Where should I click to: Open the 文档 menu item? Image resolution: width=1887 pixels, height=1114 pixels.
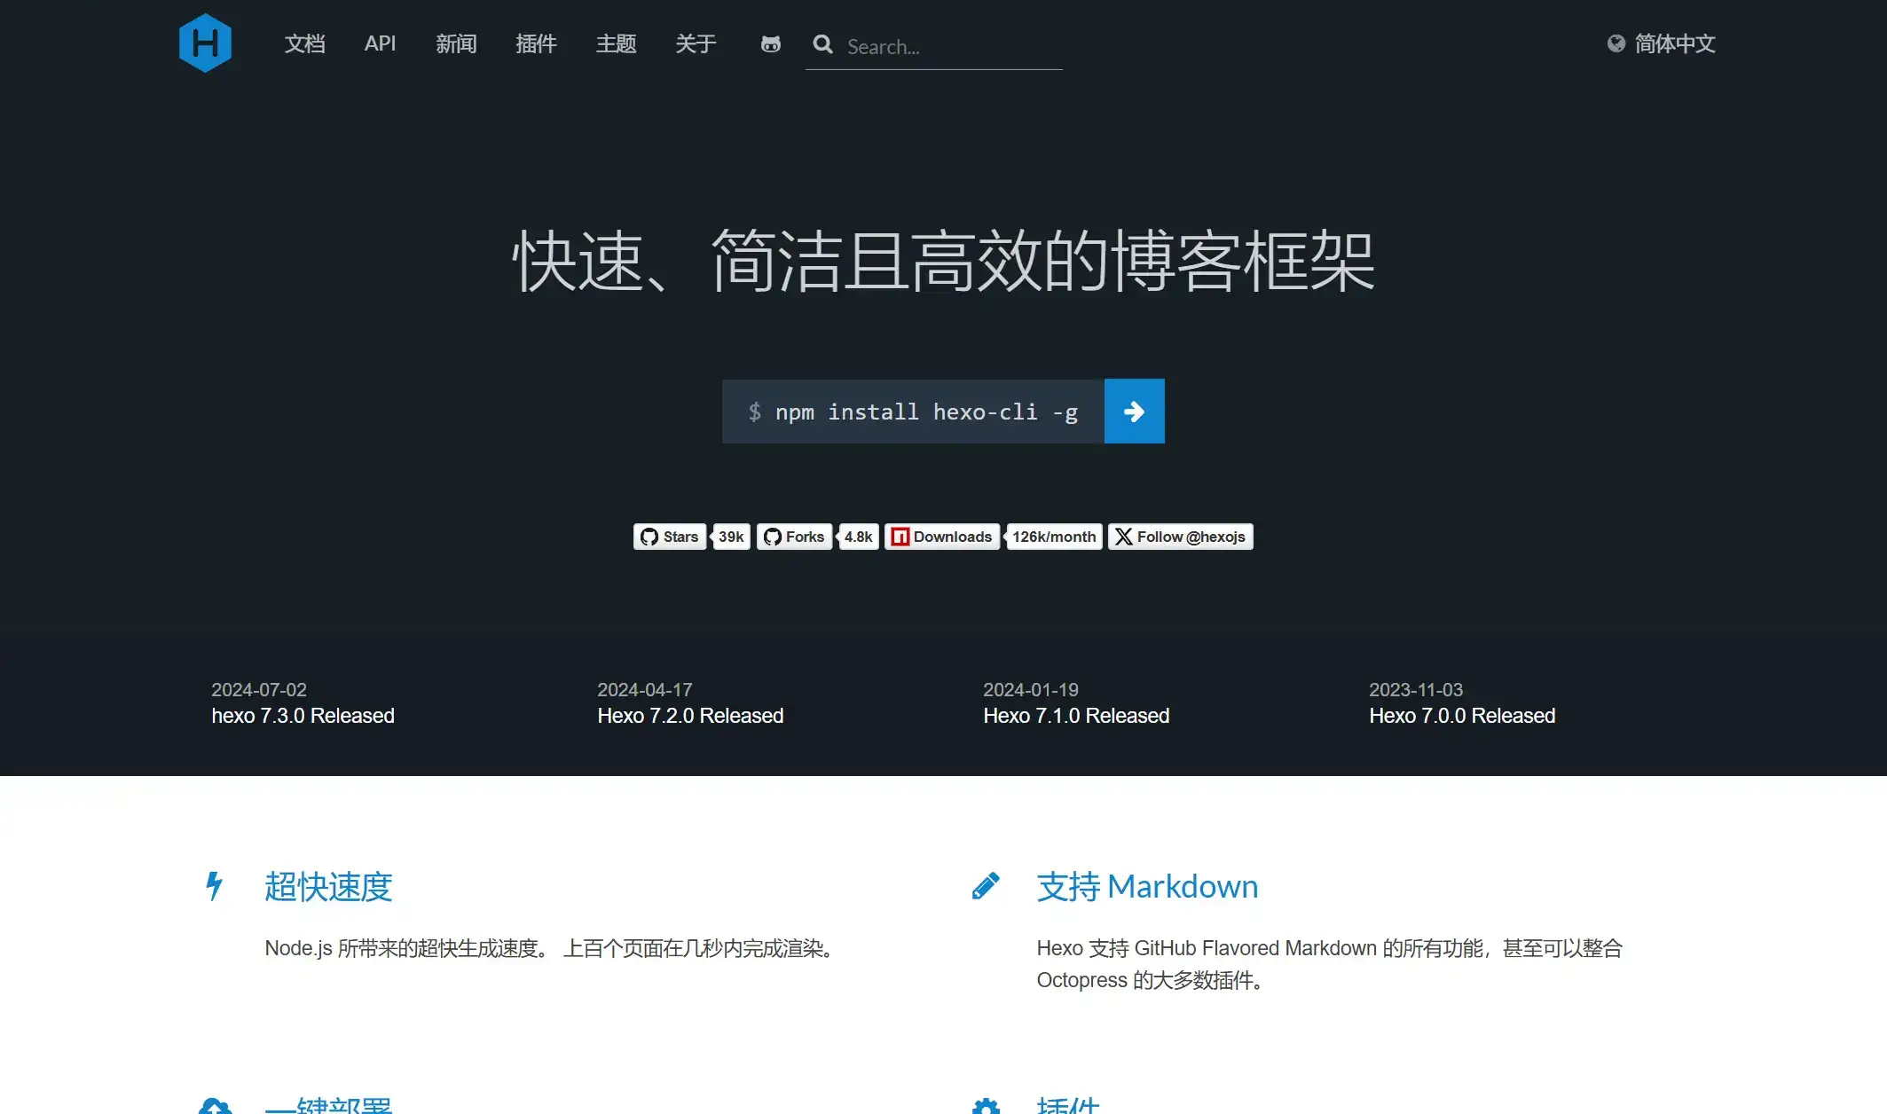click(x=304, y=43)
